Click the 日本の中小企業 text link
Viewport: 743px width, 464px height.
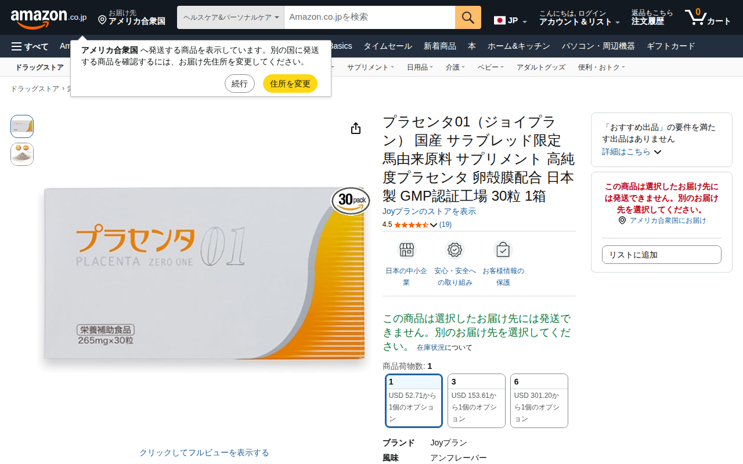coord(406,277)
